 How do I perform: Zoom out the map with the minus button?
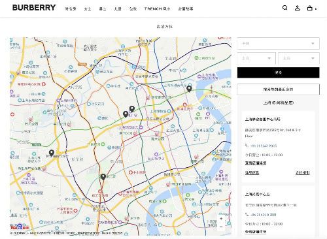[x=221, y=227]
